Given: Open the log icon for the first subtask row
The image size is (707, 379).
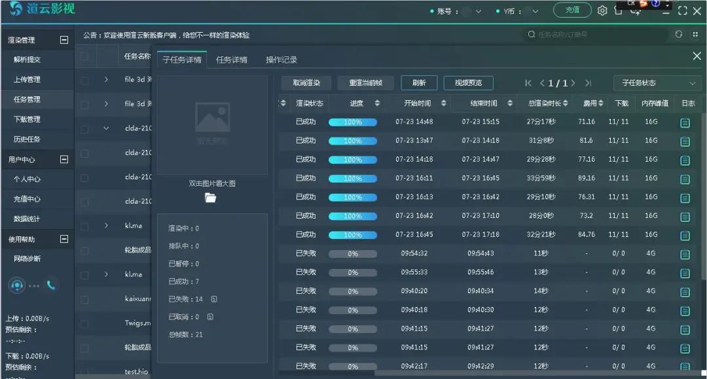Looking at the screenshot, I should 685,123.
